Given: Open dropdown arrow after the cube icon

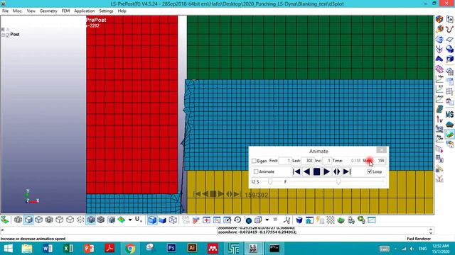Looking at the screenshot, I should (x=267, y=220).
